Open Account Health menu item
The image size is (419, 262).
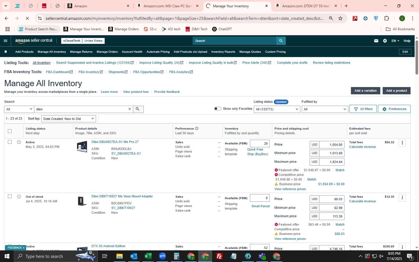coord(132,52)
